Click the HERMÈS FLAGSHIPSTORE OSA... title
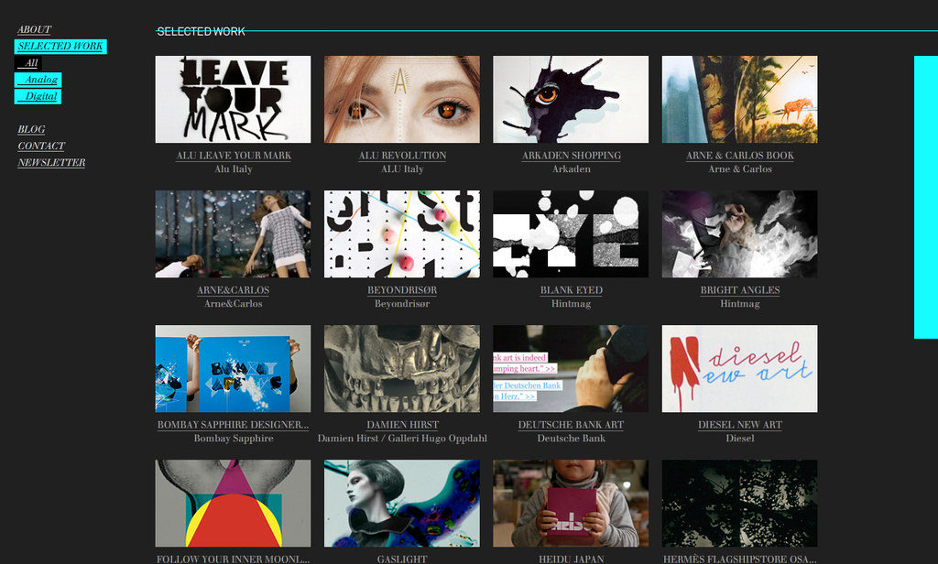Viewport: 938px width, 564px height. point(740,559)
